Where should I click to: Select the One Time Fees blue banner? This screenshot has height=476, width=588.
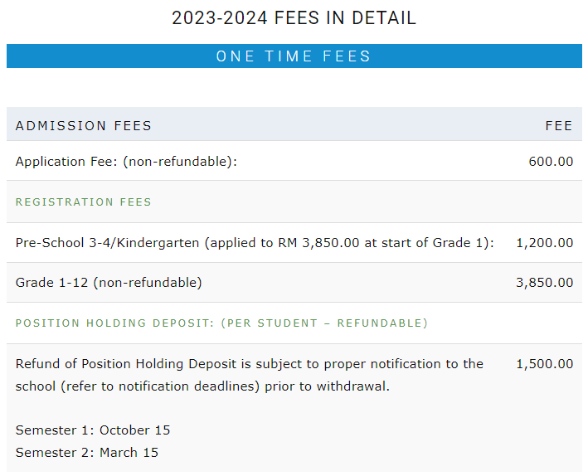tap(294, 56)
